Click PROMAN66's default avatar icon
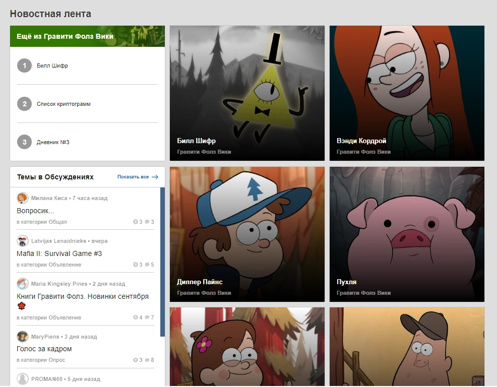This screenshot has width=497, height=387. pyautogui.click(x=23, y=379)
